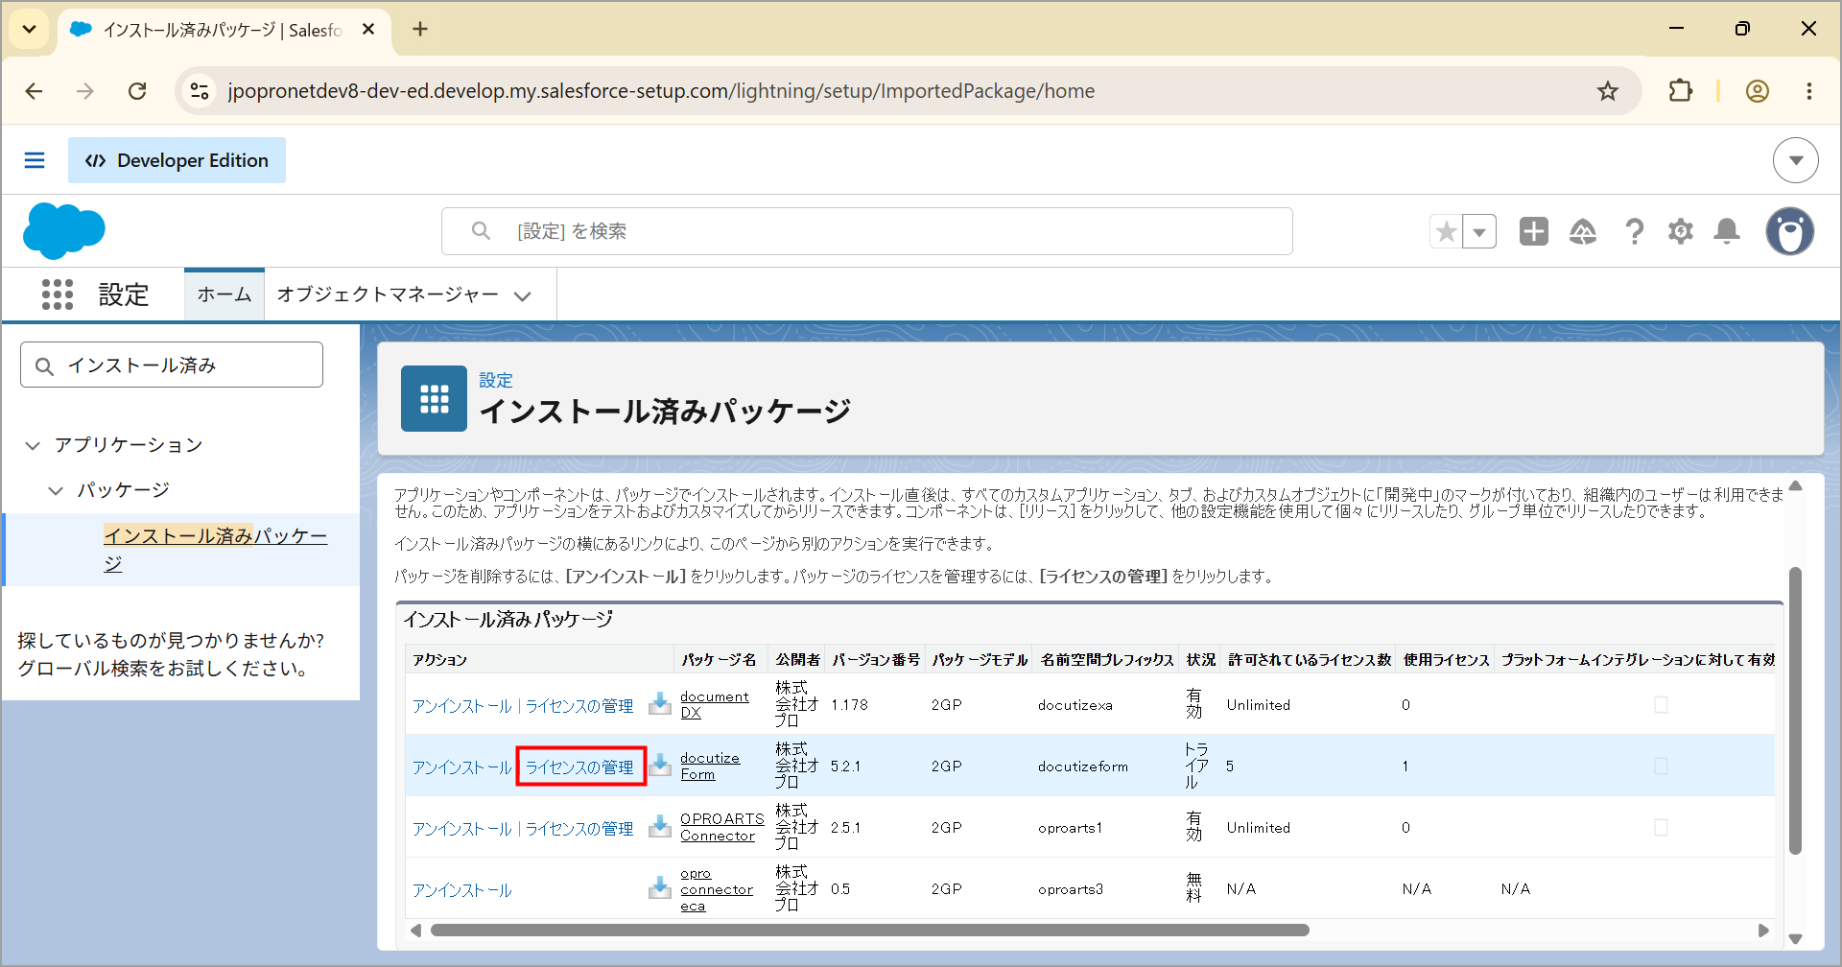The image size is (1842, 967).
Task: Open the OPROARTS Connector package link
Action: tap(721, 827)
